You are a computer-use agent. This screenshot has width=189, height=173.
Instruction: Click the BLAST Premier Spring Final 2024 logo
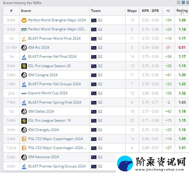[x=24, y=103]
